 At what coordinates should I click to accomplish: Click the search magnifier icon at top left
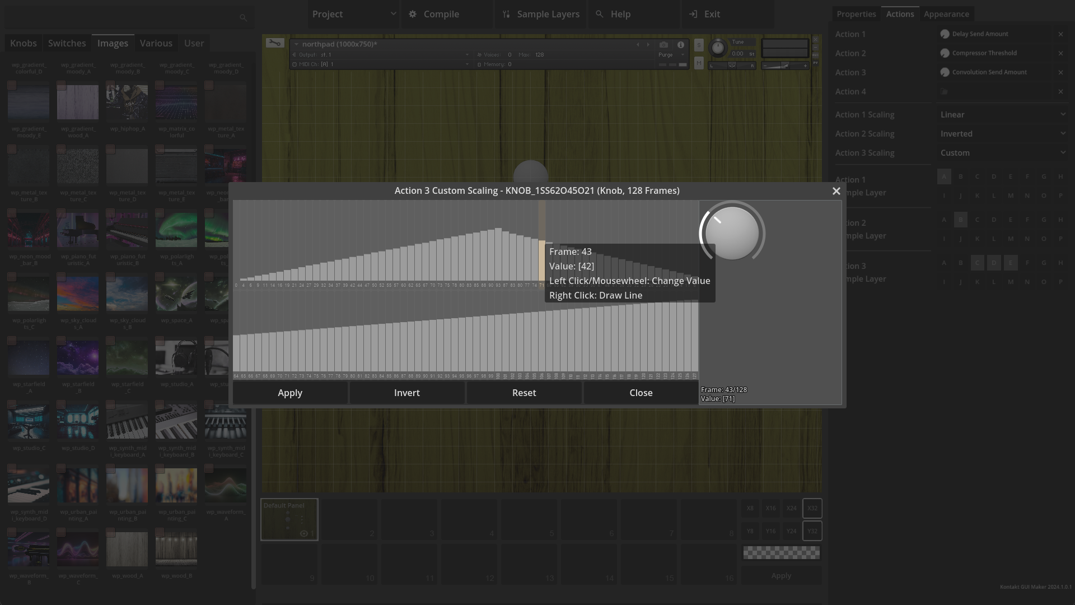coord(243,18)
